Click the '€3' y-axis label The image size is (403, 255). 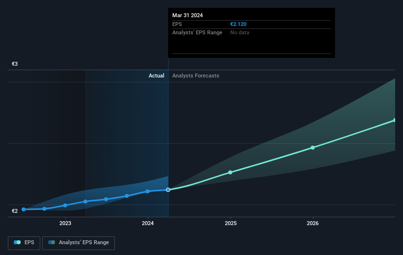point(15,64)
